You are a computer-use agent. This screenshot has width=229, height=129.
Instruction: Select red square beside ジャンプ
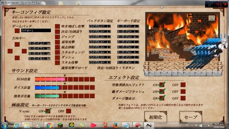57,37
